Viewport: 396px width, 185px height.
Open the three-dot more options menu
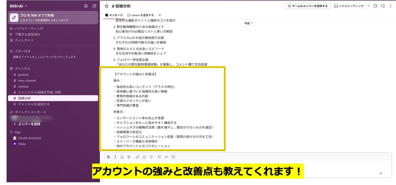click(x=390, y=6)
